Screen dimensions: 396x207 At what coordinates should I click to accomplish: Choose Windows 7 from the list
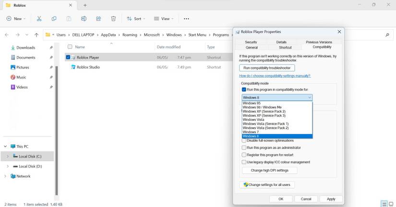click(277, 132)
